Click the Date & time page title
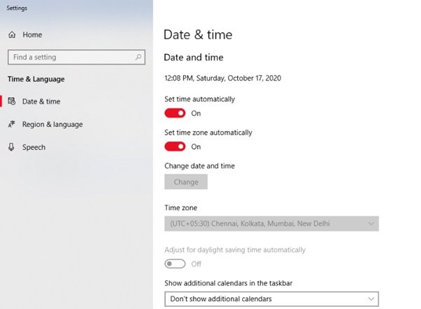This screenshot has height=309, width=421. [198, 35]
